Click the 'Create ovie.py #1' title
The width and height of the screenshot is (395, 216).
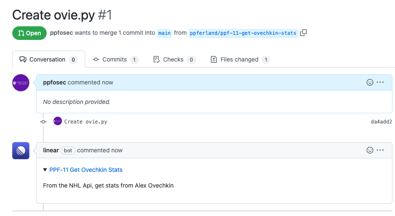coord(62,15)
